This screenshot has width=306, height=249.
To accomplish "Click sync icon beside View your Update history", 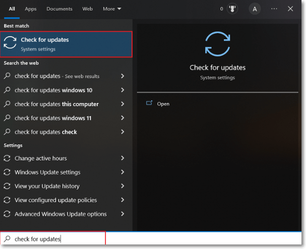I will [x=7, y=186].
